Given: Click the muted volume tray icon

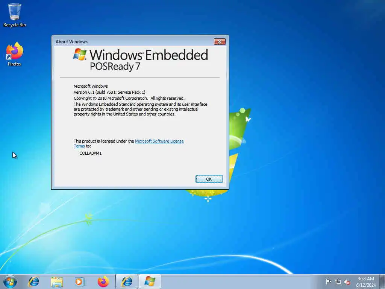Looking at the screenshot, I should [347, 282].
